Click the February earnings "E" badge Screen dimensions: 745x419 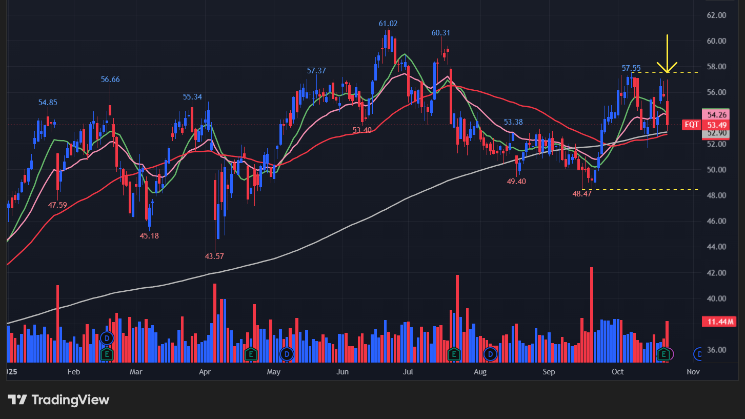(x=106, y=354)
